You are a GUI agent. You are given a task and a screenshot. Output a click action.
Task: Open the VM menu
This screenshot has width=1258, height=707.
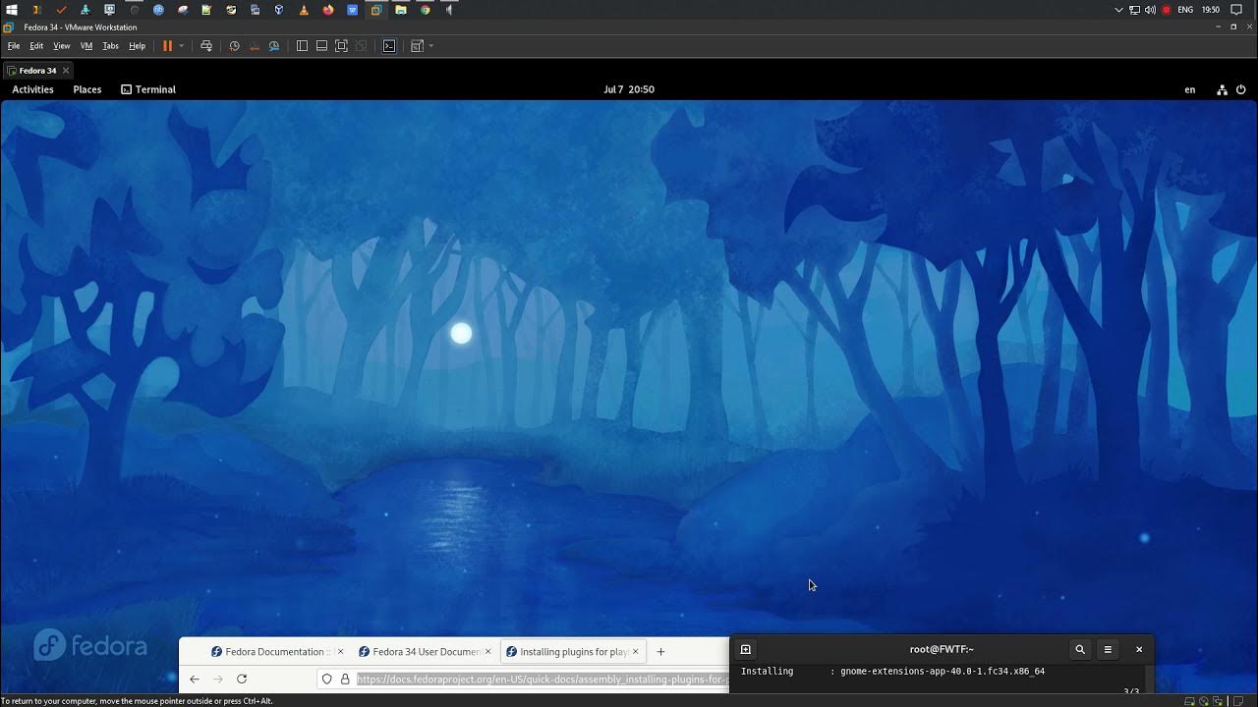coord(86,46)
